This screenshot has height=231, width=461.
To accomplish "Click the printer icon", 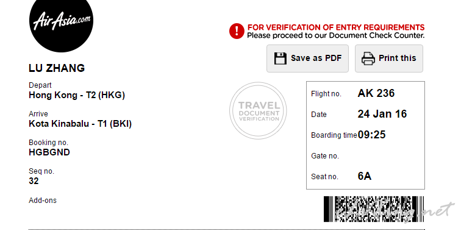I will (x=368, y=58).
